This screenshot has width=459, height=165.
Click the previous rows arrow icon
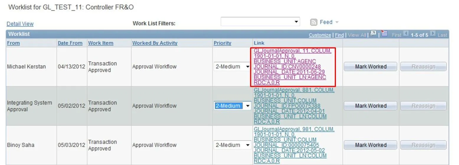click(x=406, y=34)
